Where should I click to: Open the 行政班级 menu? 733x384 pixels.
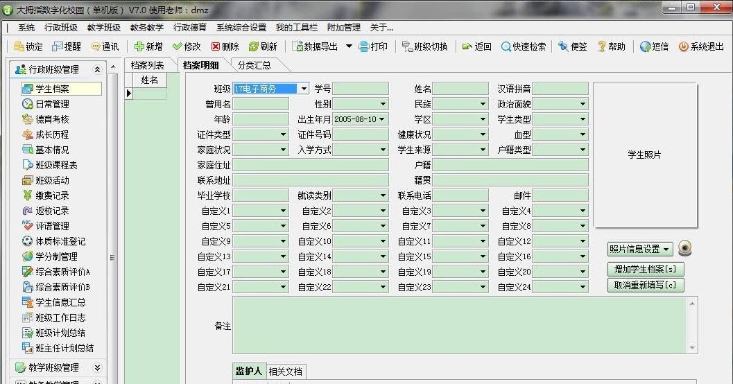61,28
